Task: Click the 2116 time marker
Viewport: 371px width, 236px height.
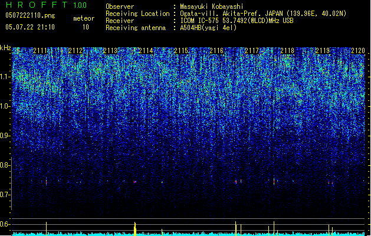Action: click(x=216, y=51)
